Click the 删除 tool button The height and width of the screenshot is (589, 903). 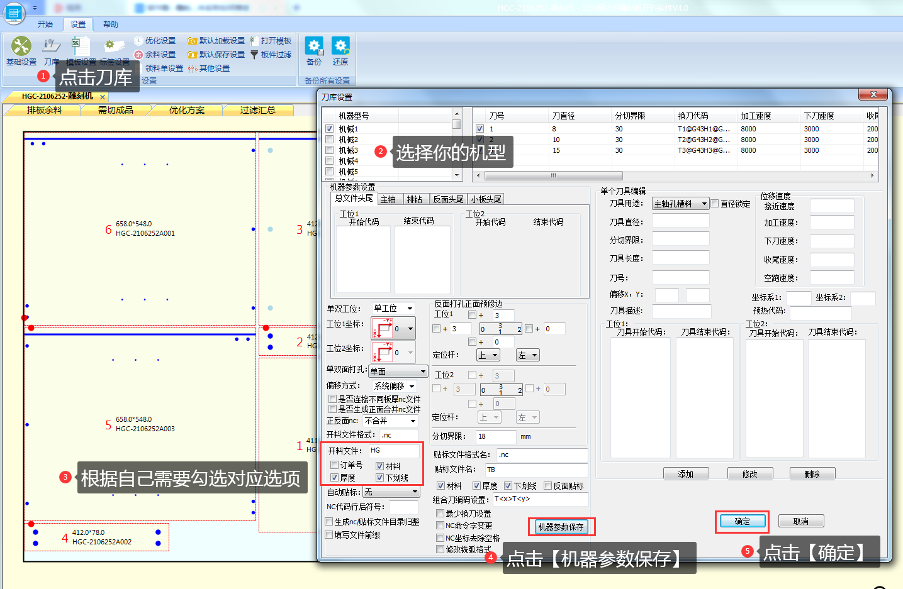(x=812, y=474)
